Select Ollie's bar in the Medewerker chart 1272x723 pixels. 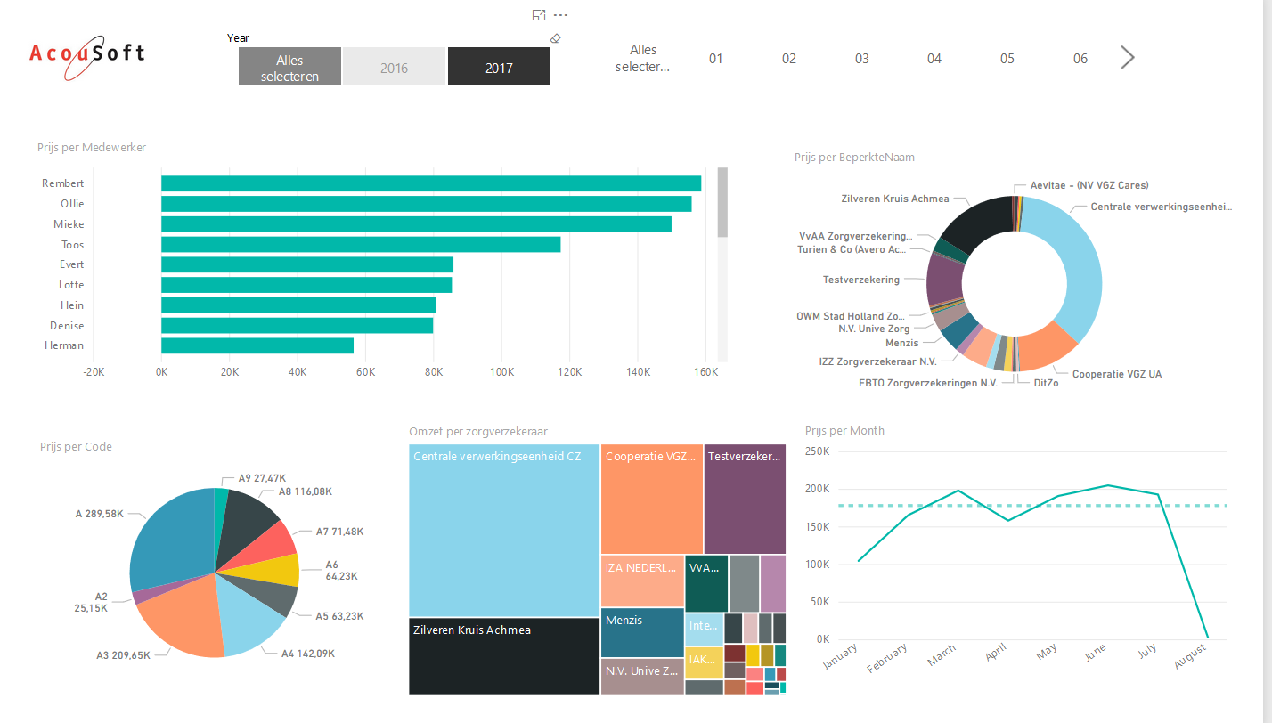(427, 204)
